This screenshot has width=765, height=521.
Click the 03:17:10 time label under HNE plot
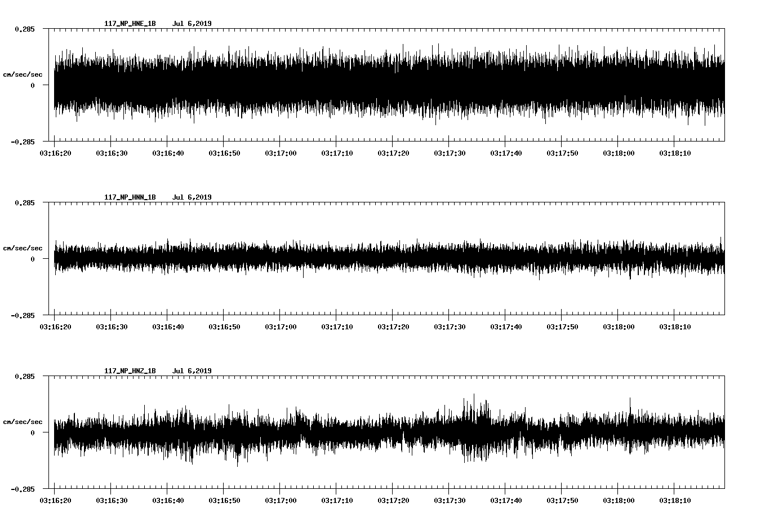[x=337, y=153]
